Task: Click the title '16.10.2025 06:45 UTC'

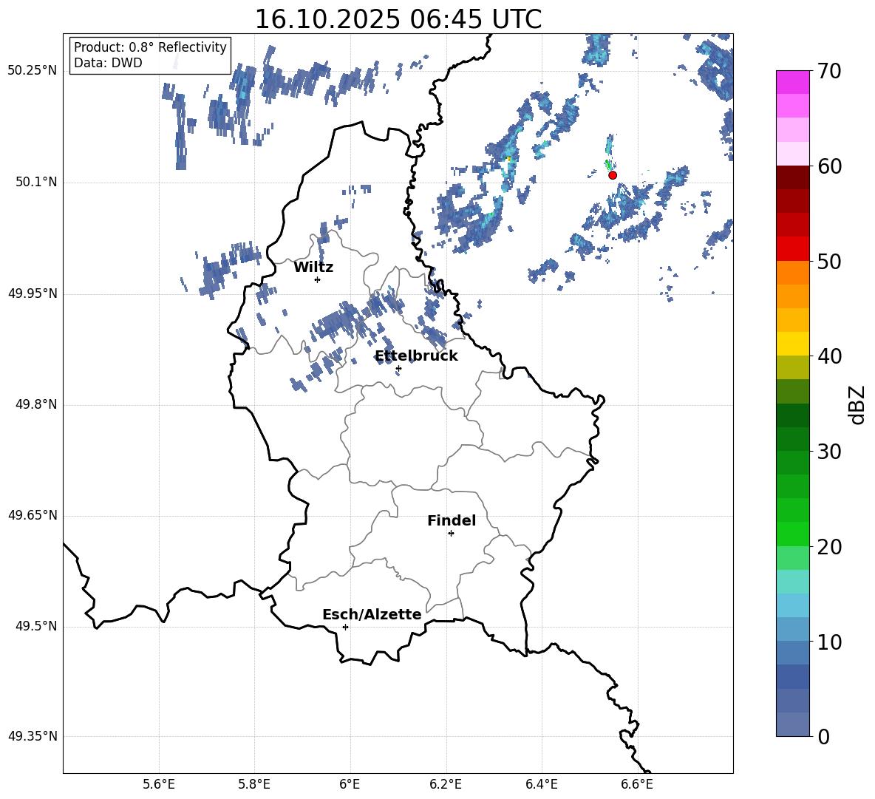Action: coord(398,19)
